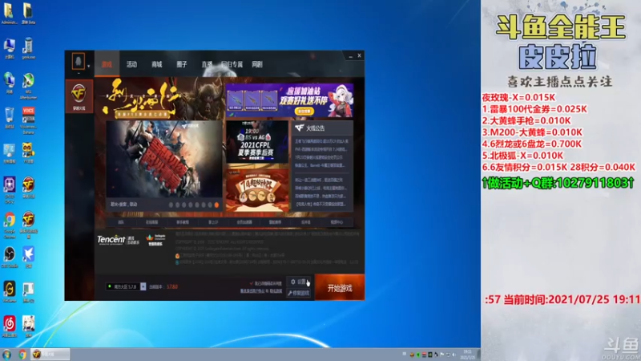Image resolution: width=641 pixels, height=361 pixels.
Task: Launch the Google Chrome desktop shortcut
Action: 9,225
